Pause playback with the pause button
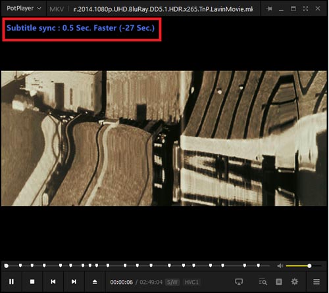 11,282
